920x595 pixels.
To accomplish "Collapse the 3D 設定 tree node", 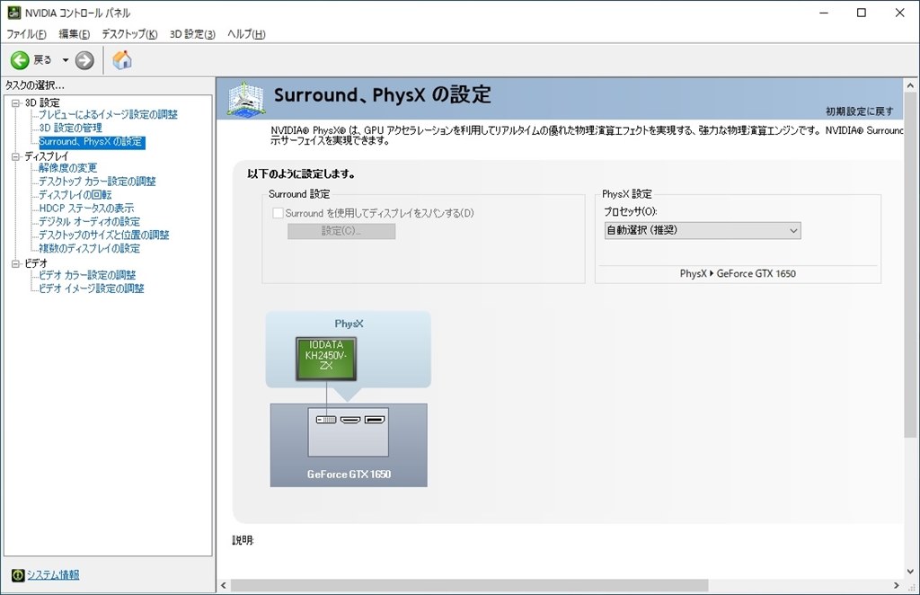I will (16, 102).
